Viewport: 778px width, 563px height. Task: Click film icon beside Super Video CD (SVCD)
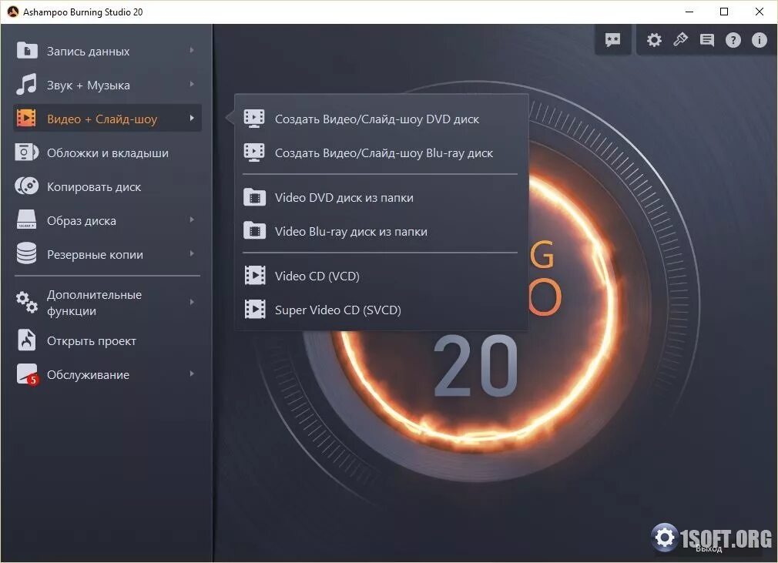click(254, 309)
